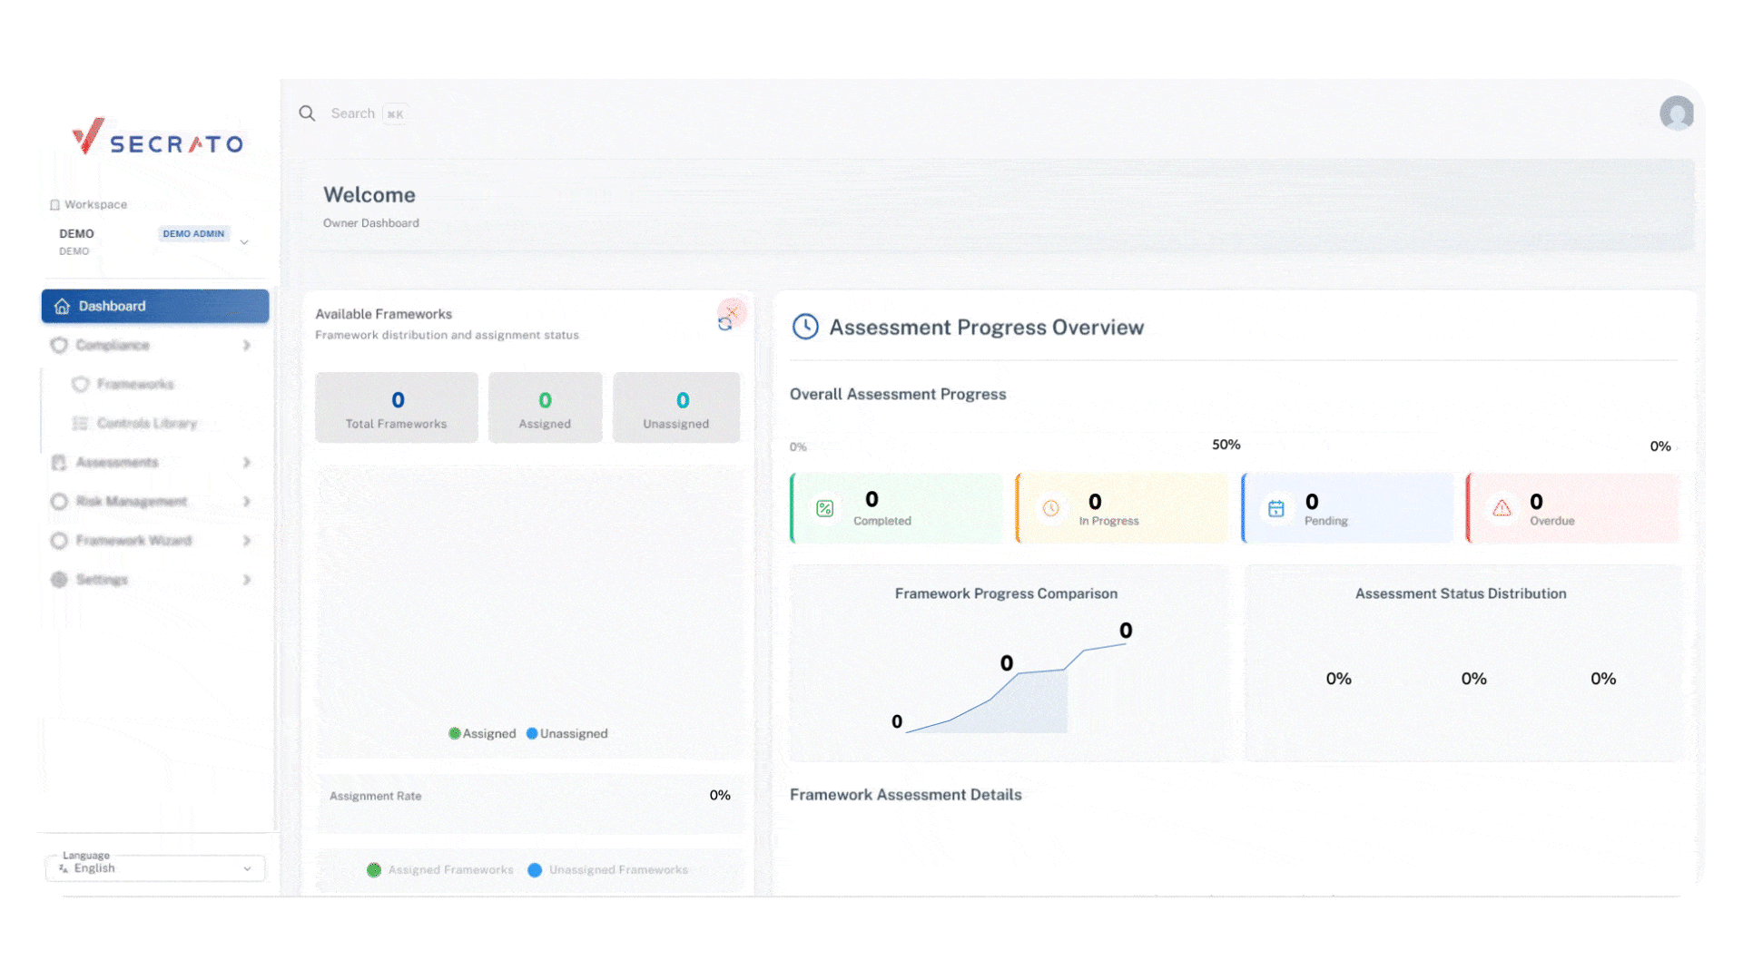This screenshot has width=1743, height=980.
Task: Open the DEMO workspace dropdown
Action: (x=243, y=241)
